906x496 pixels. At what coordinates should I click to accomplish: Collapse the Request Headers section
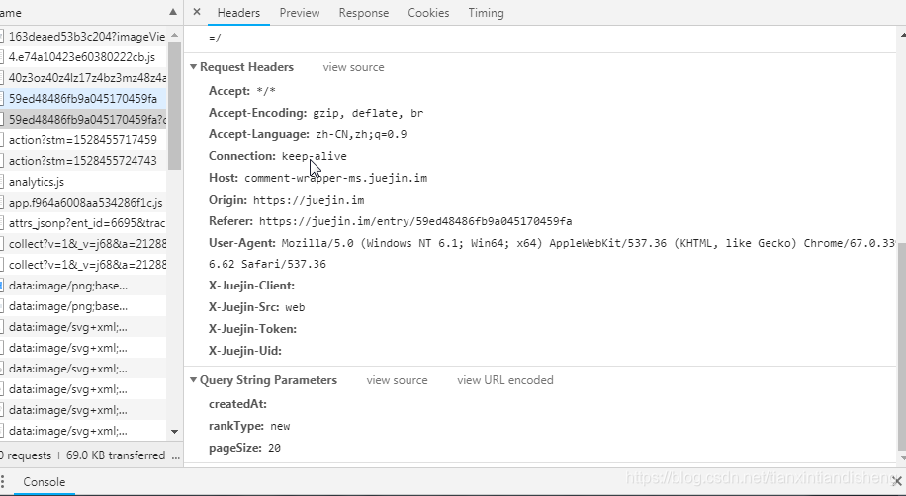pyautogui.click(x=193, y=67)
